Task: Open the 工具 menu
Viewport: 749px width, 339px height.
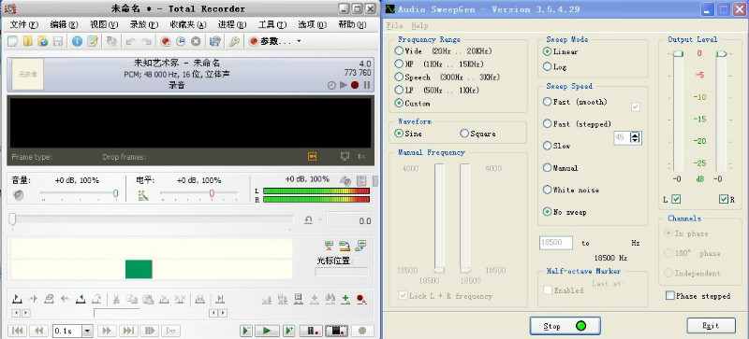Action: 272,24
